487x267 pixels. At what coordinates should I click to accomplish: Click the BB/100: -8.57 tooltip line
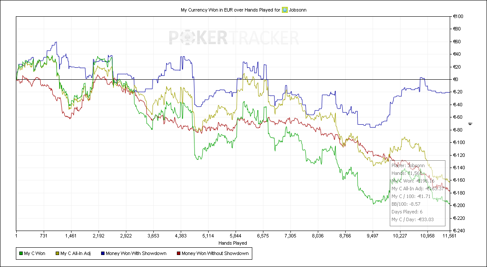pos(406,204)
